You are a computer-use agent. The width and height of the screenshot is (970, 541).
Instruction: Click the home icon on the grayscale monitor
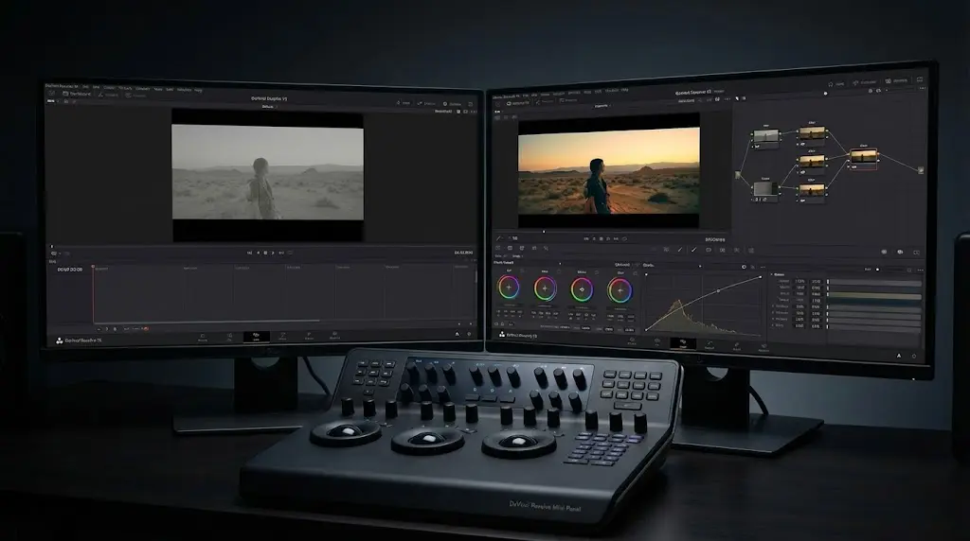pyautogui.click(x=457, y=333)
